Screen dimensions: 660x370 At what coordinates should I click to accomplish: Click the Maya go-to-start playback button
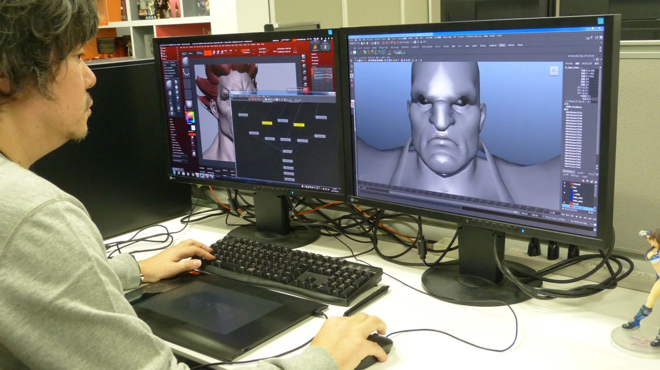pos(563,214)
